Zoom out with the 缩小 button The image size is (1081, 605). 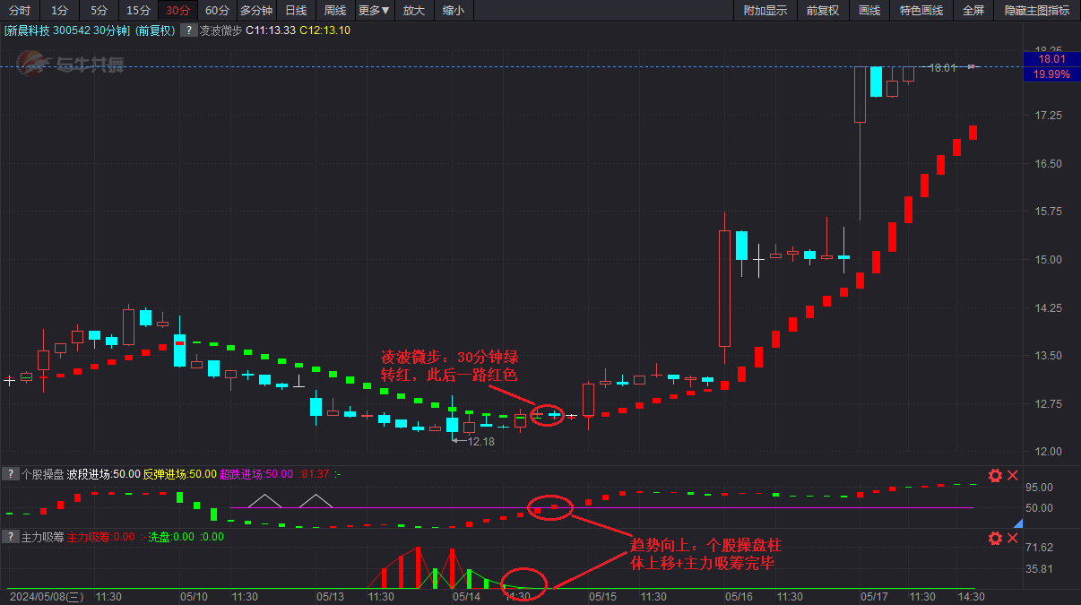(x=454, y=11)
